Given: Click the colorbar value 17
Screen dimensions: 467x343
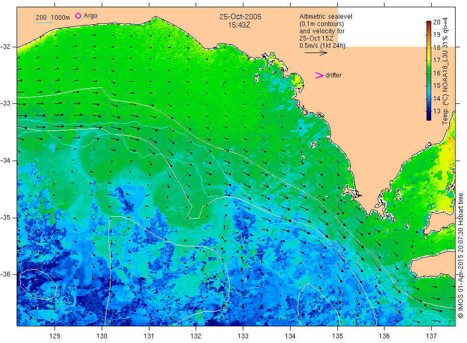Looking at the screenshot, I should point(436,60).
